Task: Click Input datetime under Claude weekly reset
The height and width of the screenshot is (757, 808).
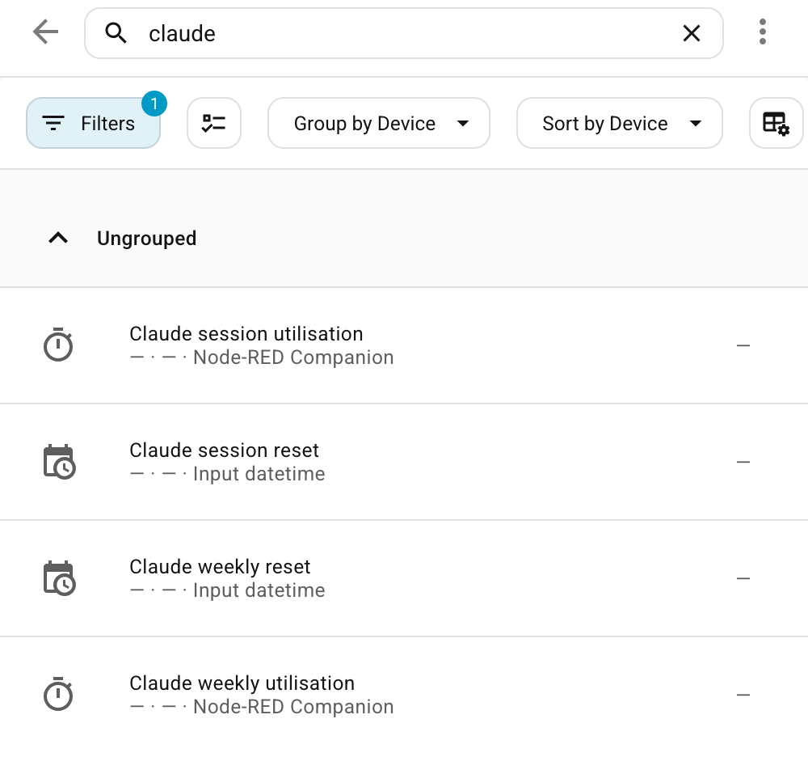Action: 259,590
